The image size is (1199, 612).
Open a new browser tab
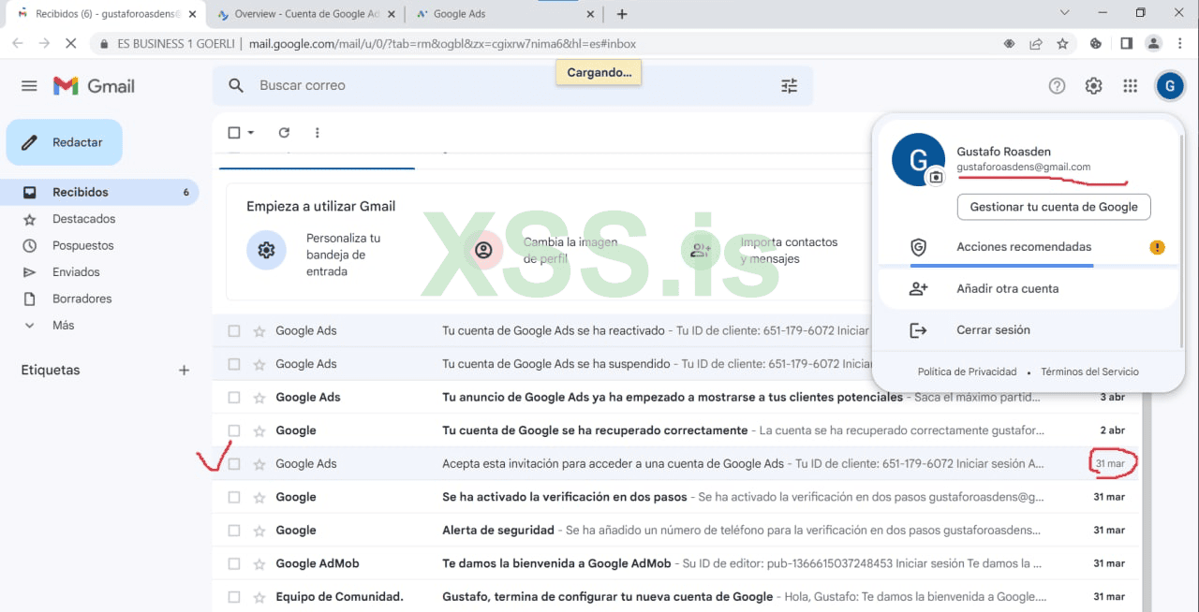click(x=622, y=14)
